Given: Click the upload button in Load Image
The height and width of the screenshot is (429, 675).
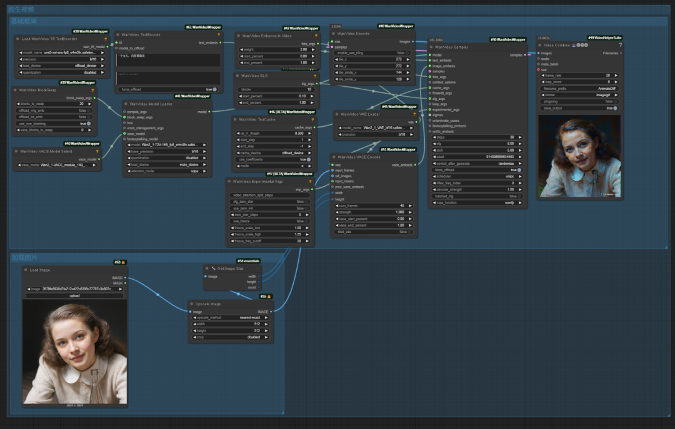Looking at the screenshot, I should (x=74, y=295).
